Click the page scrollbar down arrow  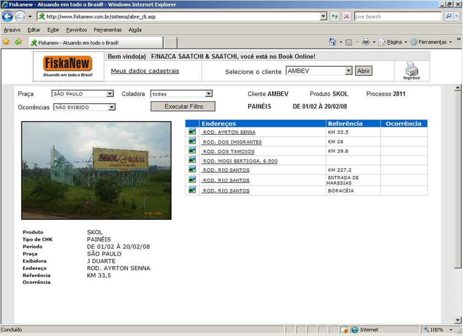(x=458, y=320)
